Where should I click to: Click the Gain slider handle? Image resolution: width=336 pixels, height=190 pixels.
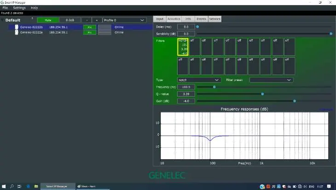point(295,101)
